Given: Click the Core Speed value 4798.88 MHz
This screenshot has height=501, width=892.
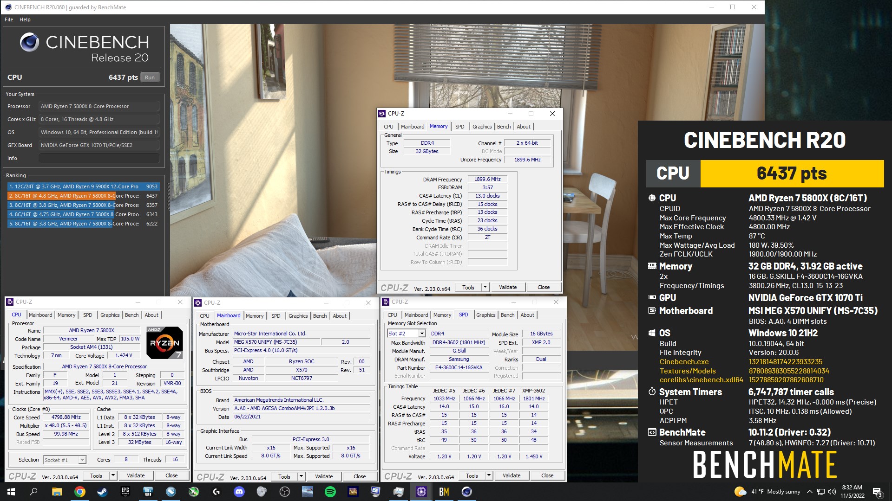Looking at the screenshot, I should [66, 417].
